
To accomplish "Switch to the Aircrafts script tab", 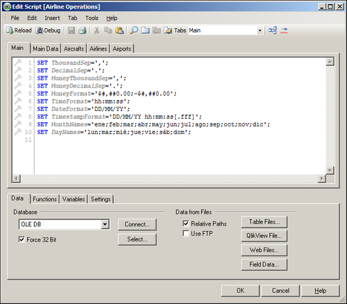I will (x=74, y=49).
